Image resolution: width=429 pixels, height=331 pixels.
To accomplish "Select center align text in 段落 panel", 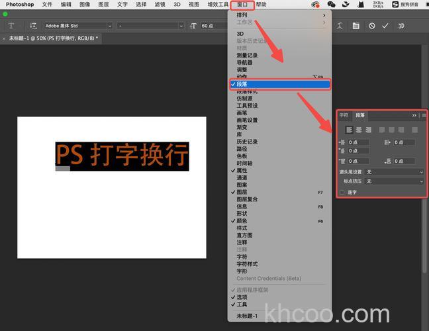I will (359, 130).
